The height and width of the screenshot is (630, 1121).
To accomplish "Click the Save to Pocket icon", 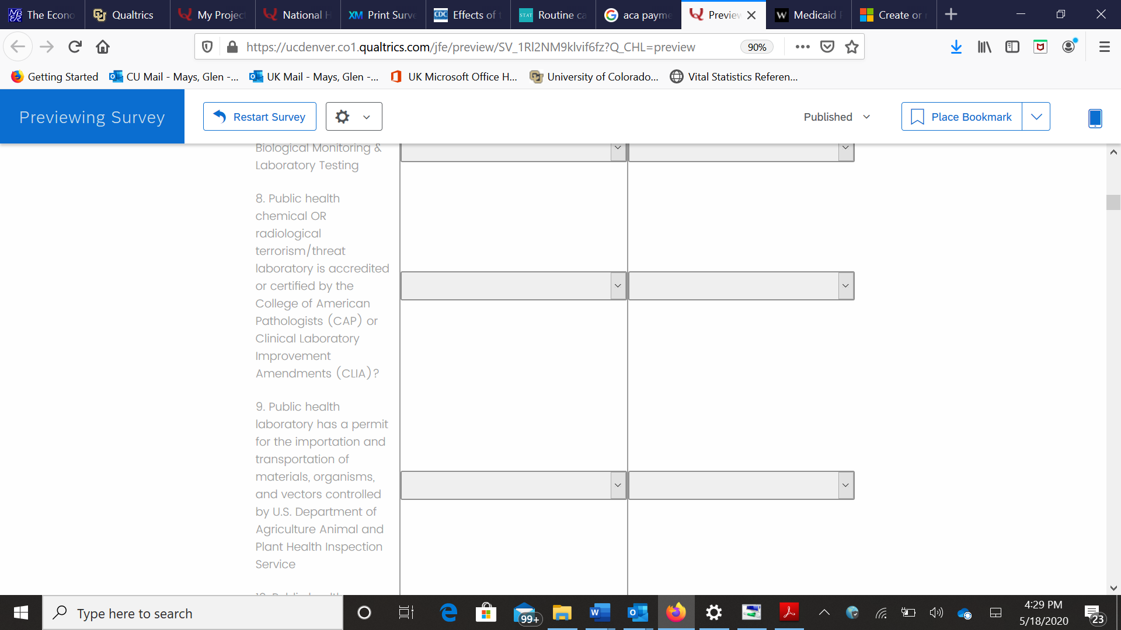I will coord(827,47).
